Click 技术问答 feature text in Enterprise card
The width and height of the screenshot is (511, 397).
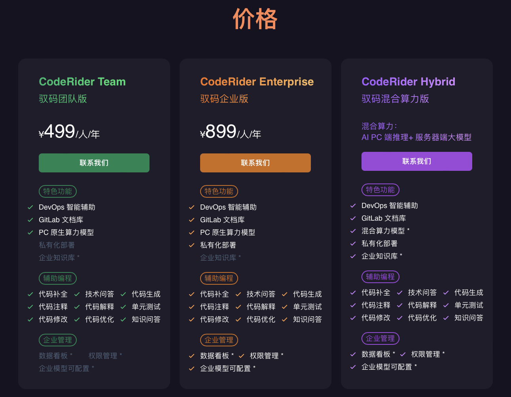coord(261,294)
